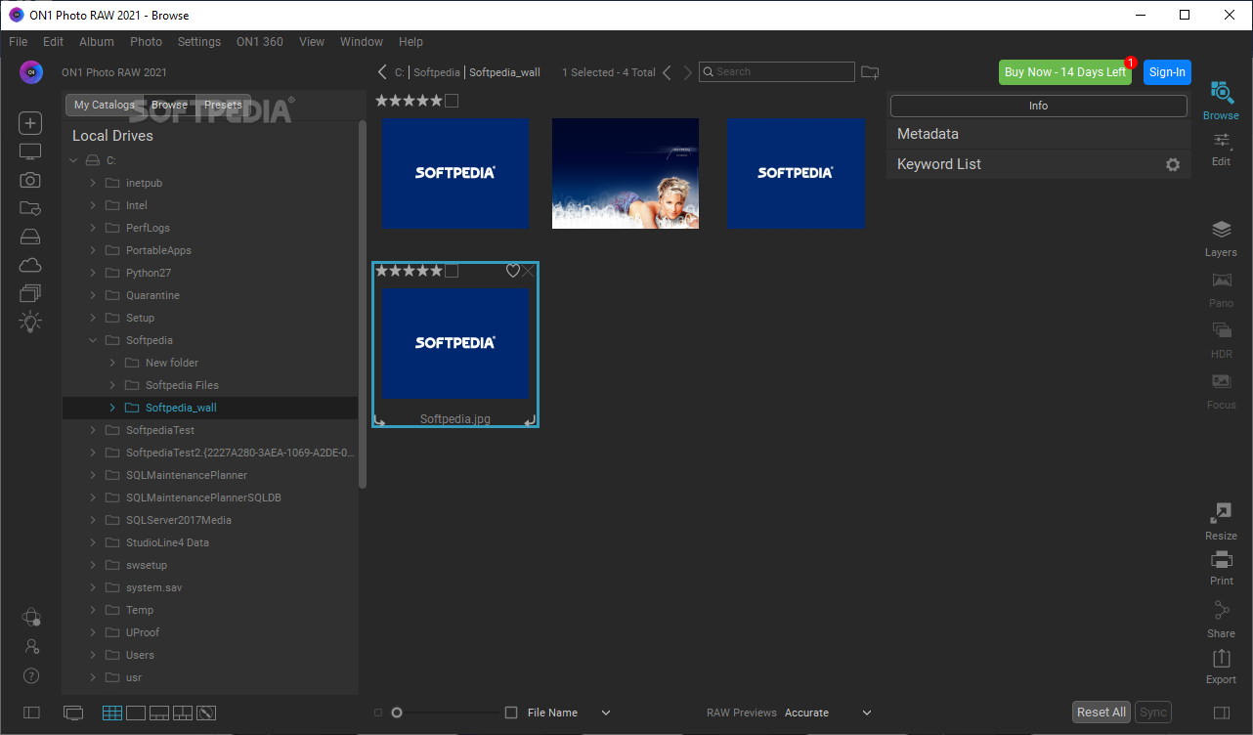
Task: Open the Layers module icon
Action: coord(1221,230)
